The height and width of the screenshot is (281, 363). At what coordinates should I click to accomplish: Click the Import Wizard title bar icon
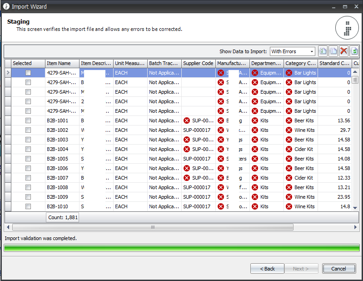6,7
